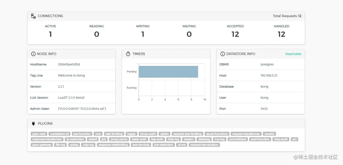Click the loggly plugin tag
343x165 pixels.
pyautogui.click(x=131, y=134)
